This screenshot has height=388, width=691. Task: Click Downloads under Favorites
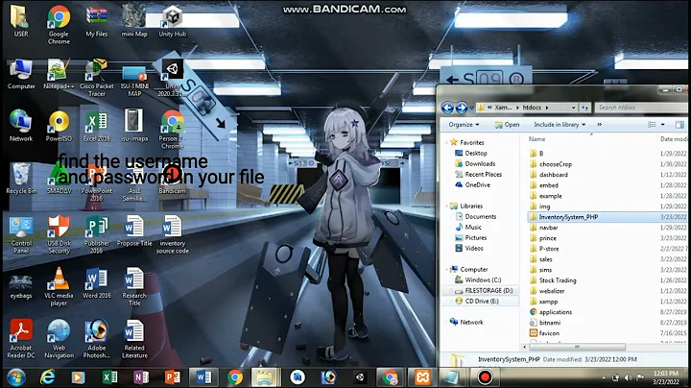click(480, 163)
